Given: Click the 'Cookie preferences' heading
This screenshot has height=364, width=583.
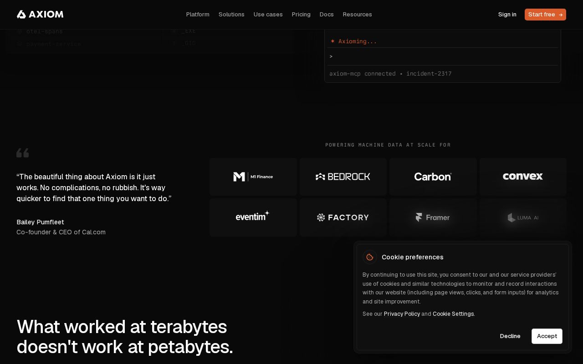Looking at the screenshot, I should [x=413, y=257].
